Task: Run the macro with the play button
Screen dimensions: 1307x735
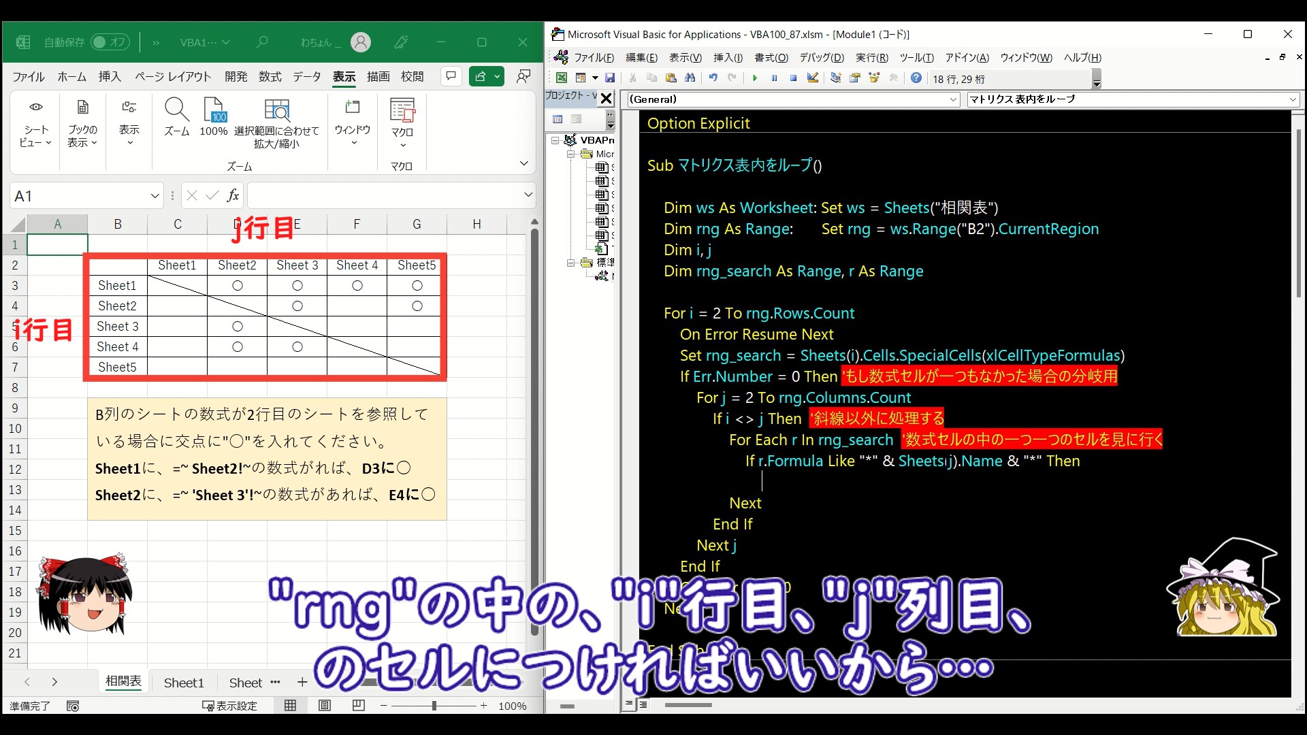Action: [x=754, y=78]
